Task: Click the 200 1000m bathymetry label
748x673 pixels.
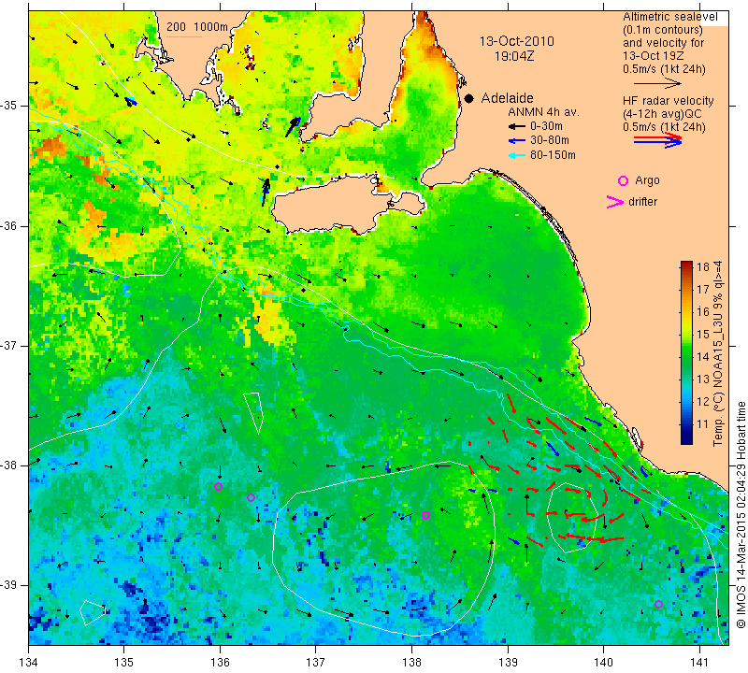Action: point(197,27)
